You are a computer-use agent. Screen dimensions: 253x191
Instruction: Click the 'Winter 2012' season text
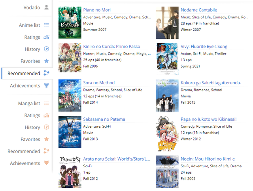pos(191,139)
